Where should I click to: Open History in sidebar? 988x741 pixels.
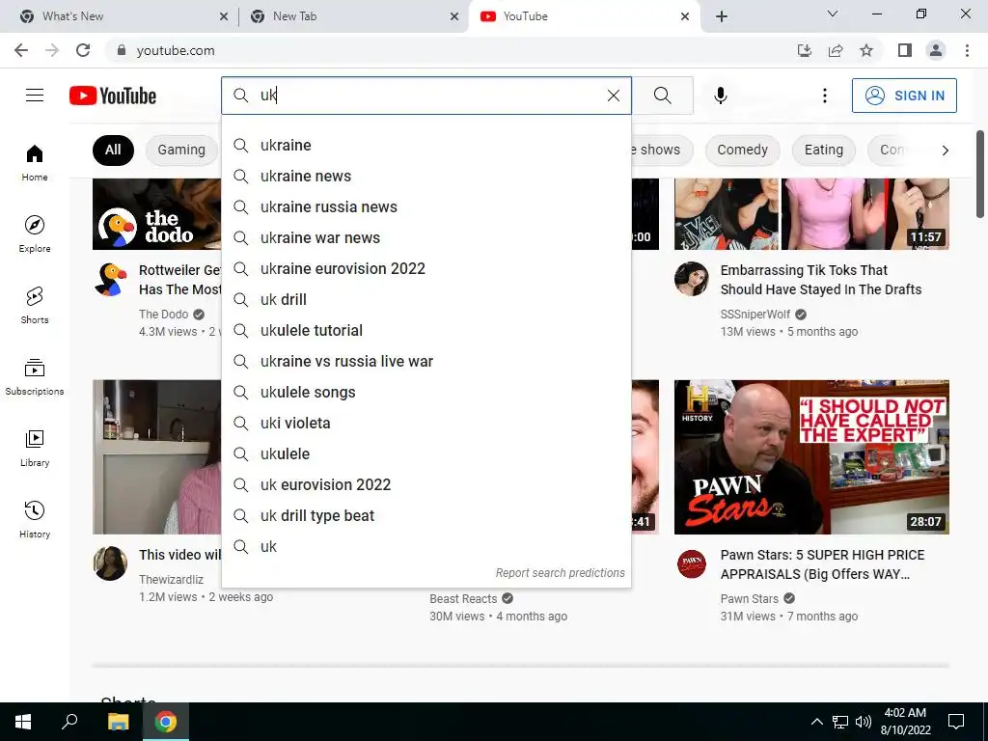pyautogui.click(x=35, y=518)
